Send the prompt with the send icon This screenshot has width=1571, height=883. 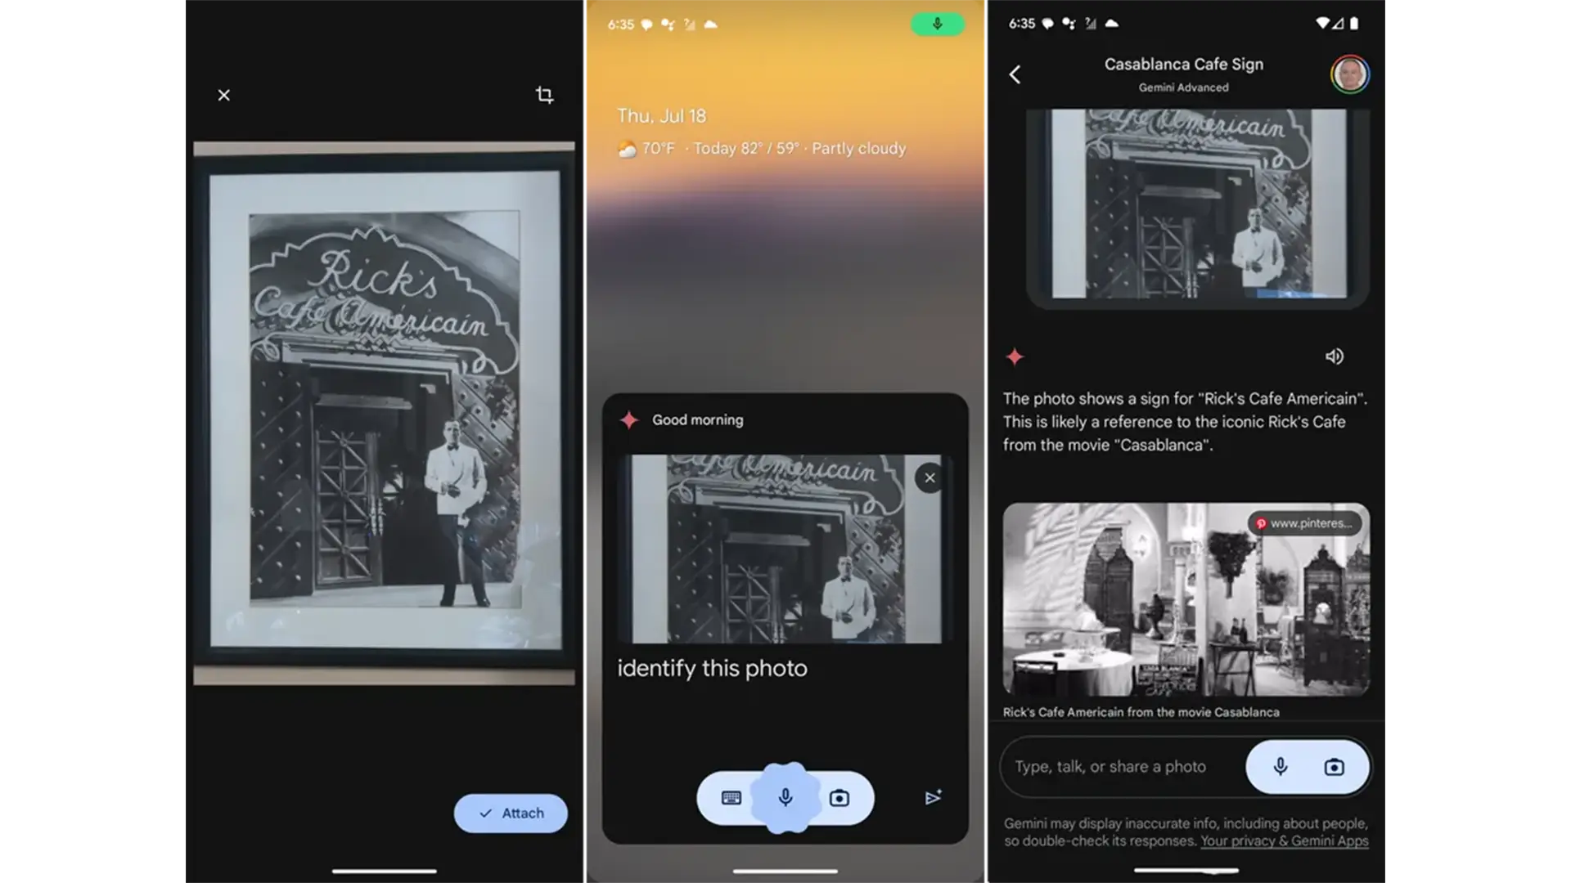pos(934,797)
